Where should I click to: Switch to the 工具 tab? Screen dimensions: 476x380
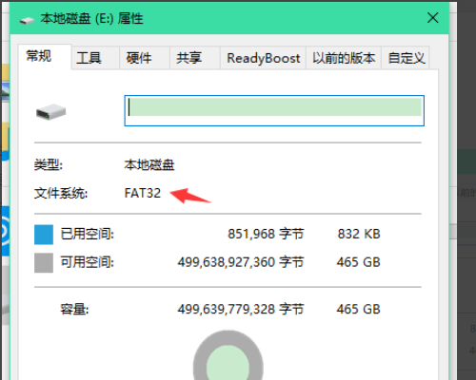(x=95, y=58)
